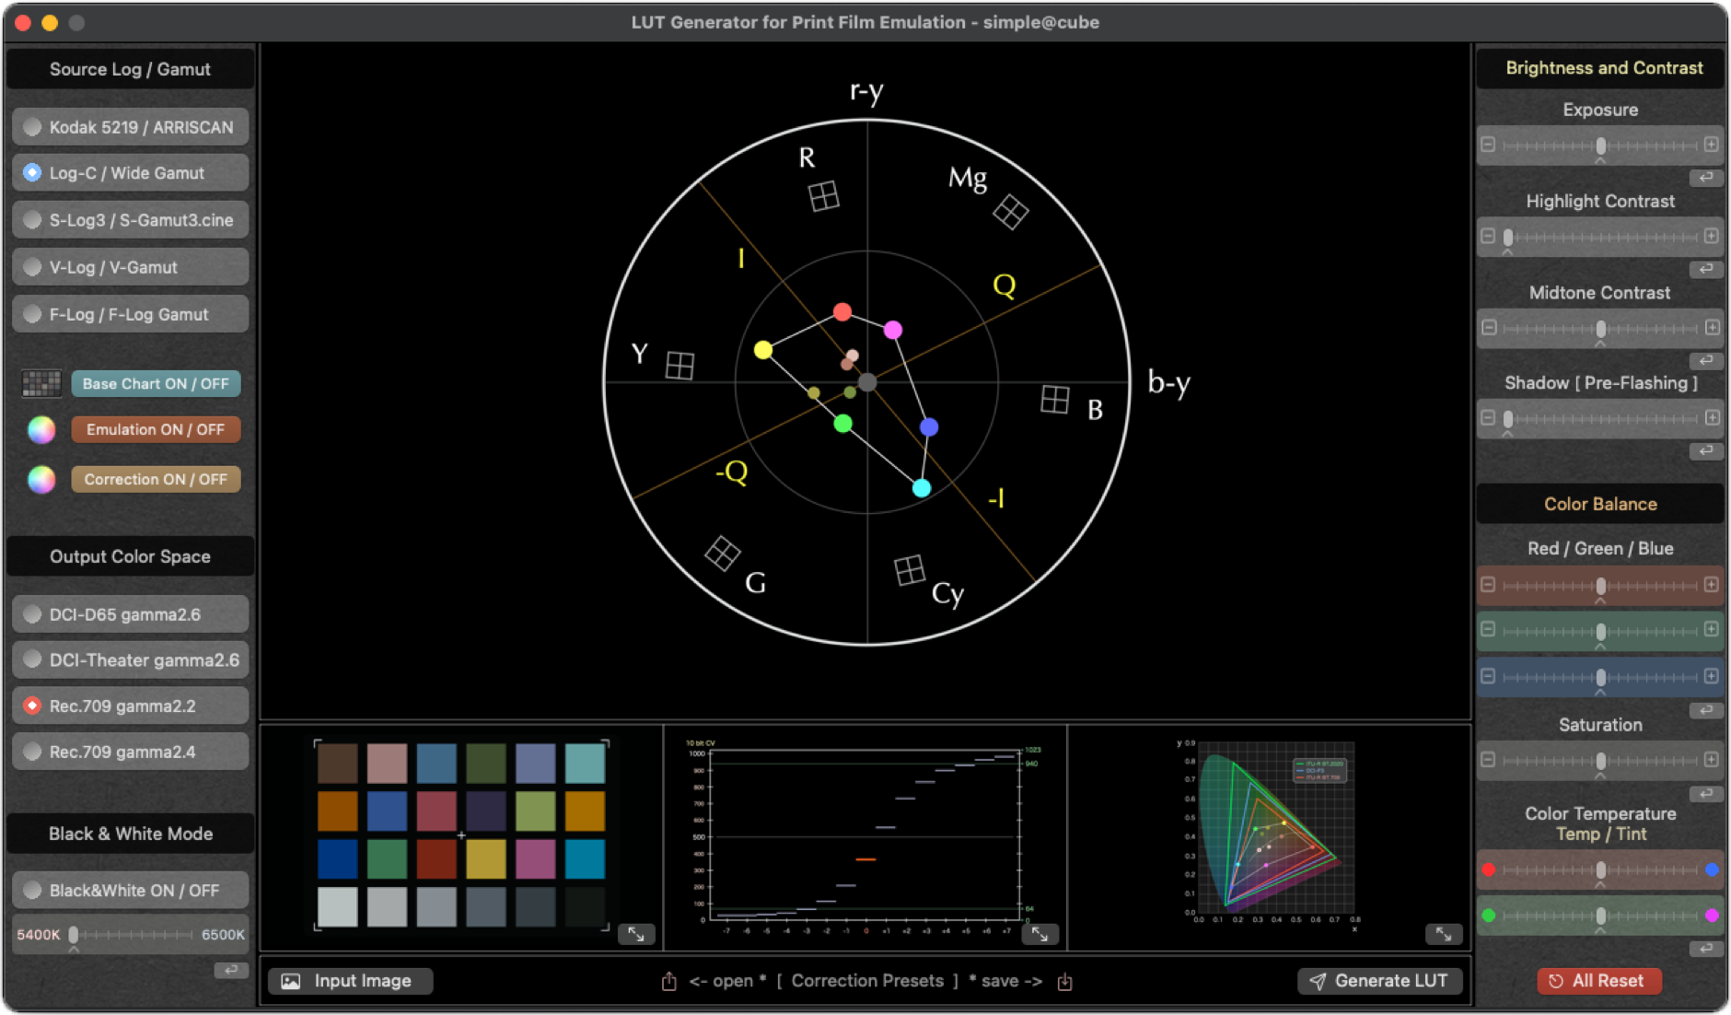1731x1015 pixels.
Task: Expand the waveform monitor panel
Action: pos(1040,934)
